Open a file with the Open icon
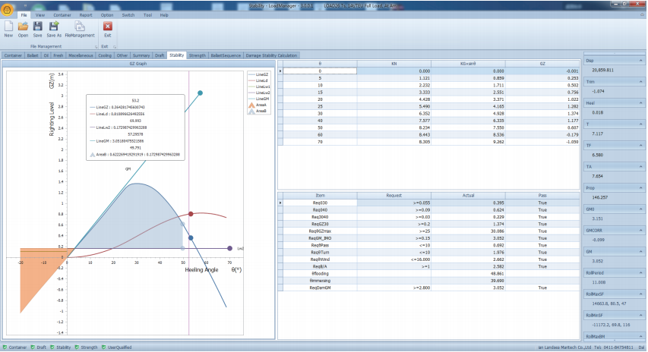 (x=23, y=27)
